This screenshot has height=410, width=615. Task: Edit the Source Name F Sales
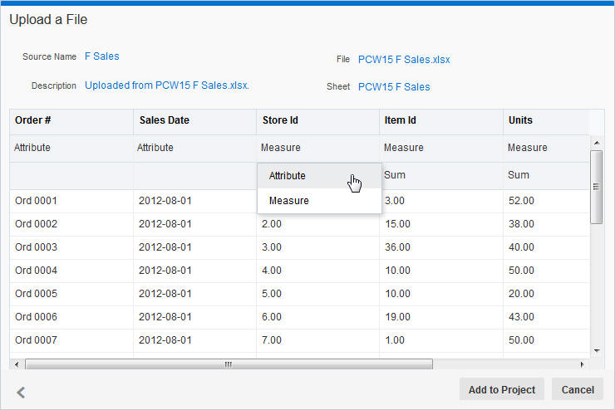pyautogui.click(x=102, y=56)
